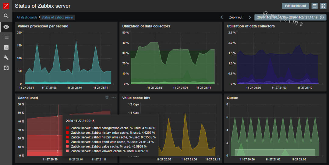The width and height of the screenshot is (329, 165).
Task: Click the Edit dashboard button
Action: [295, 6]
